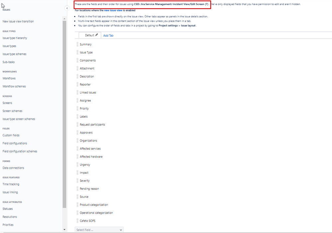The image size is (332, 233).
Task: Click the drag handle beside Cafeto SOPS
Action: 77,221
